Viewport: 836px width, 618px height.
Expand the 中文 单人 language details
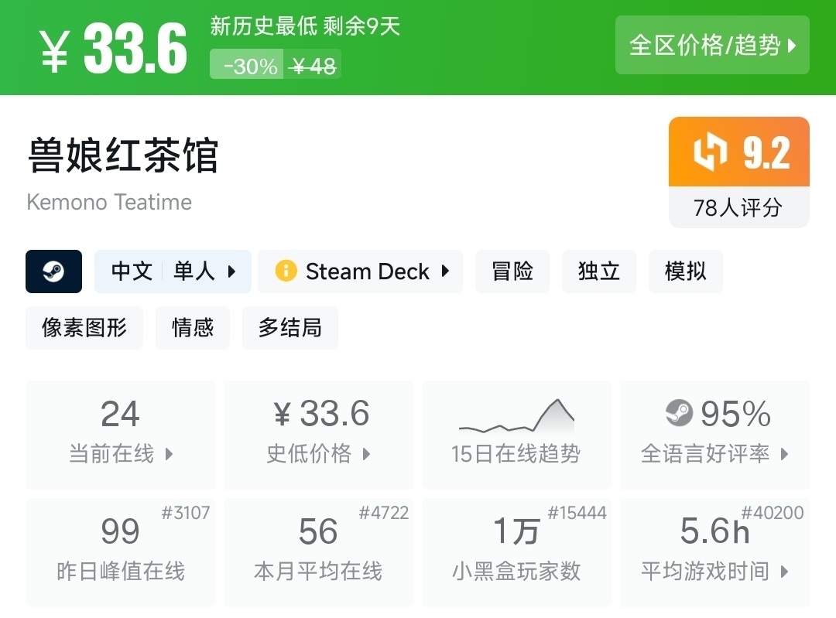173,271
